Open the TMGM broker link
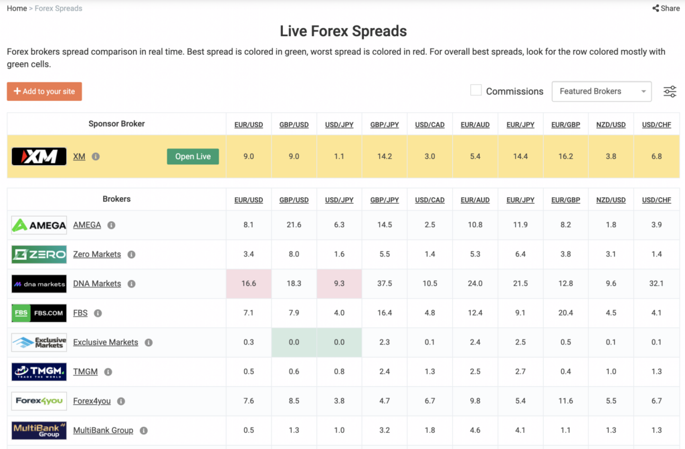685x449 pixels. (85, 371)
